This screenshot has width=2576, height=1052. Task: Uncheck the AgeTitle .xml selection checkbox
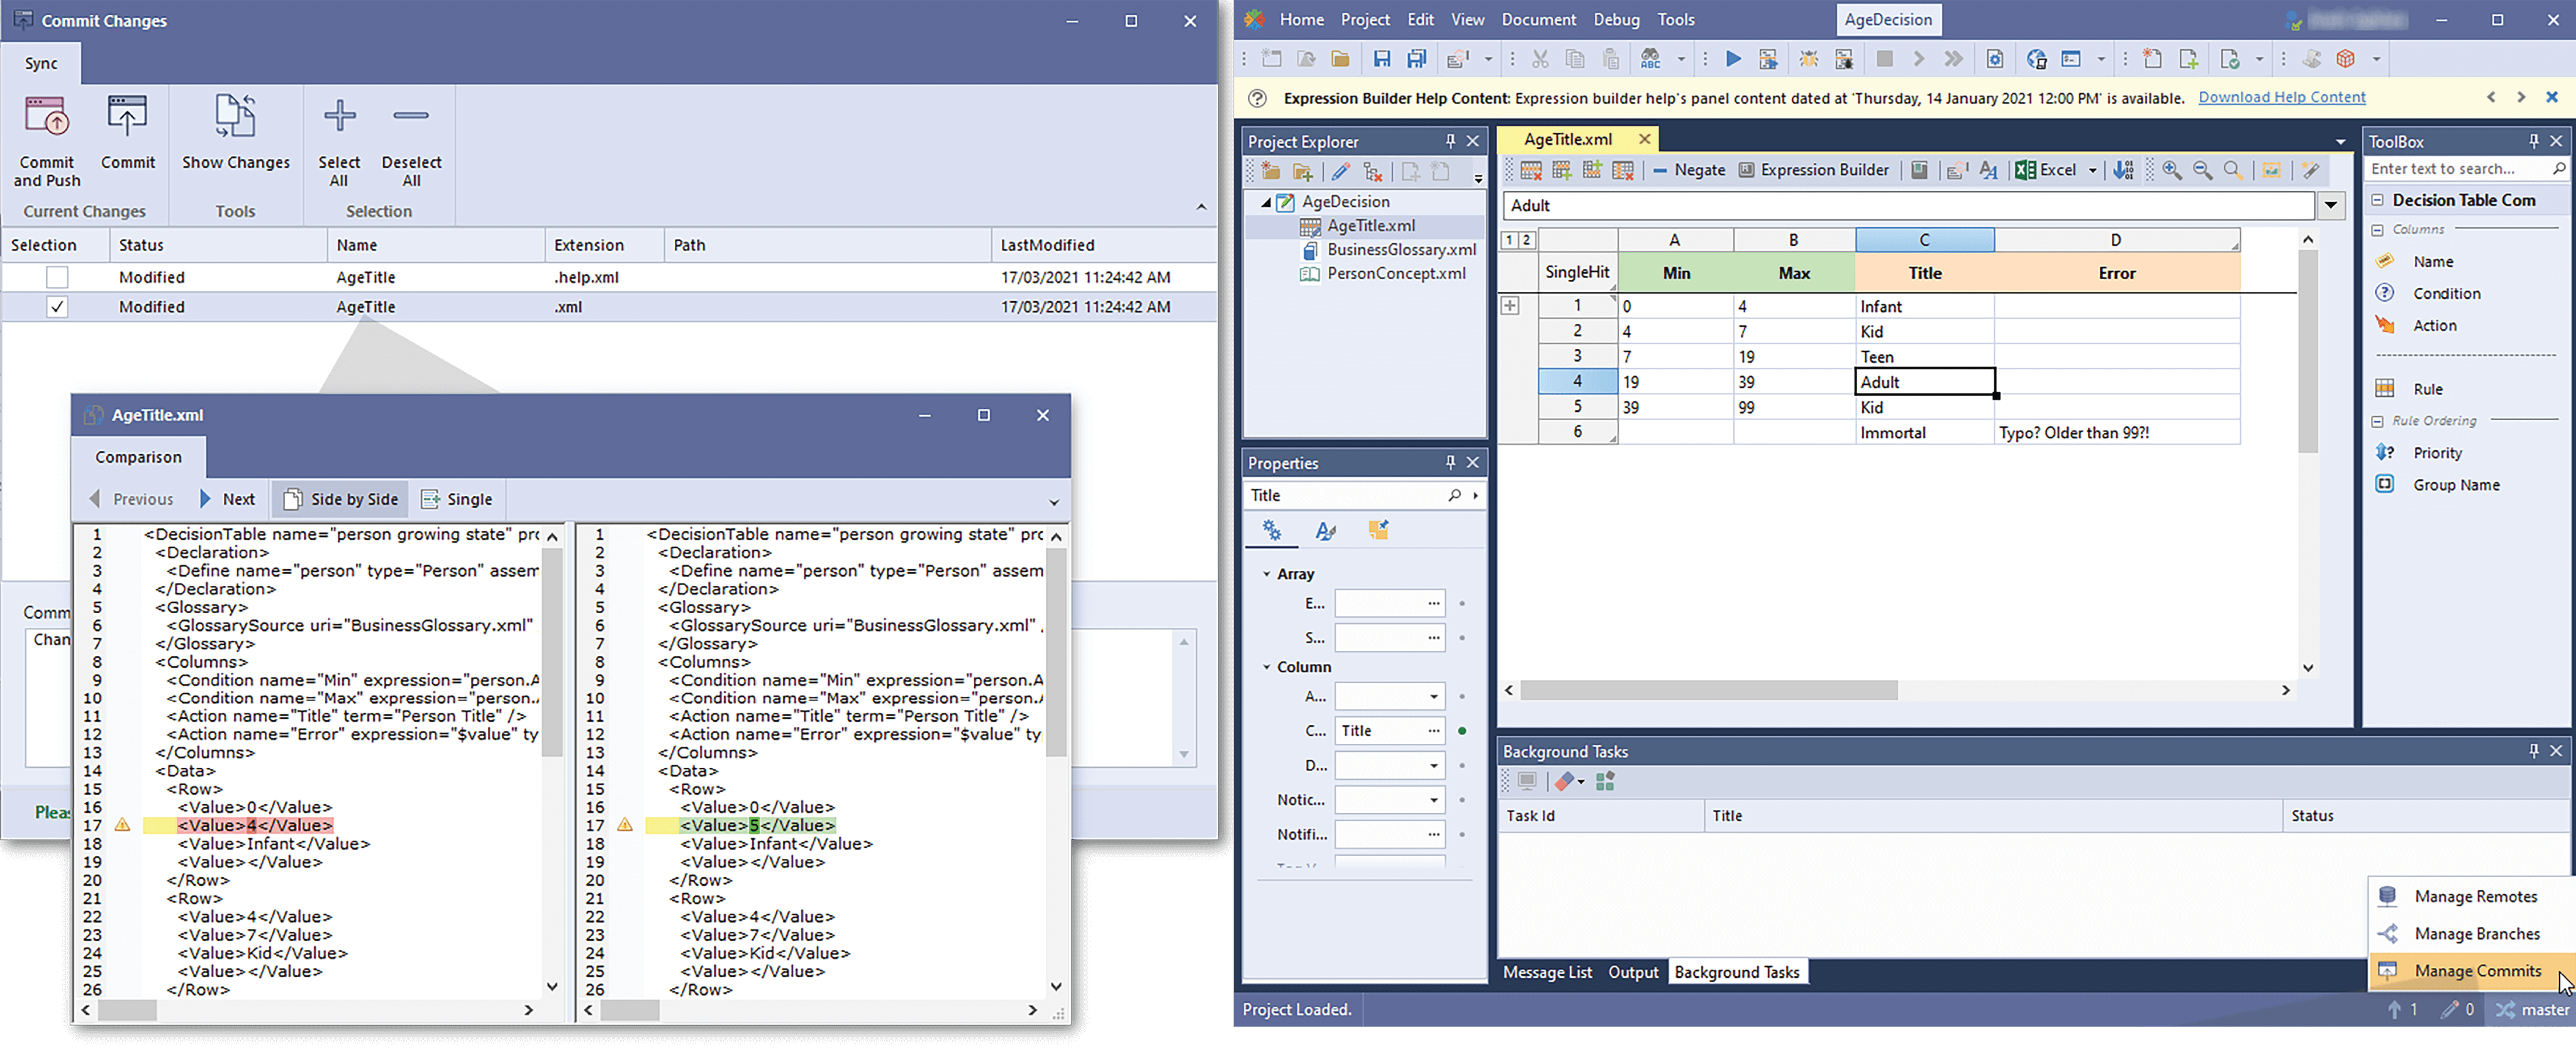tap(57, 307)
